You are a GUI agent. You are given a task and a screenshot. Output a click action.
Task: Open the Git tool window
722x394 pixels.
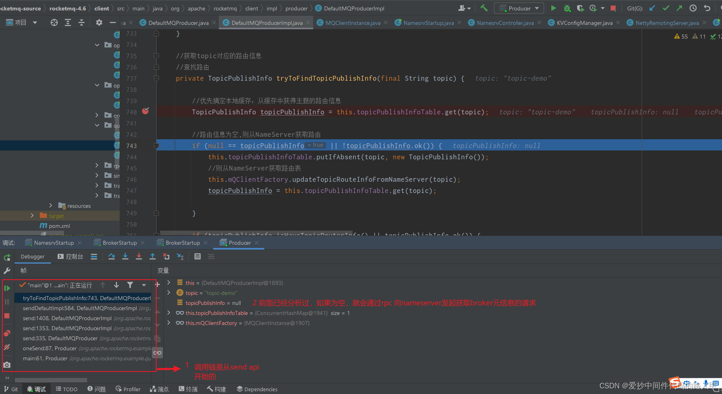pyautogui.click(x=11, y=389)
